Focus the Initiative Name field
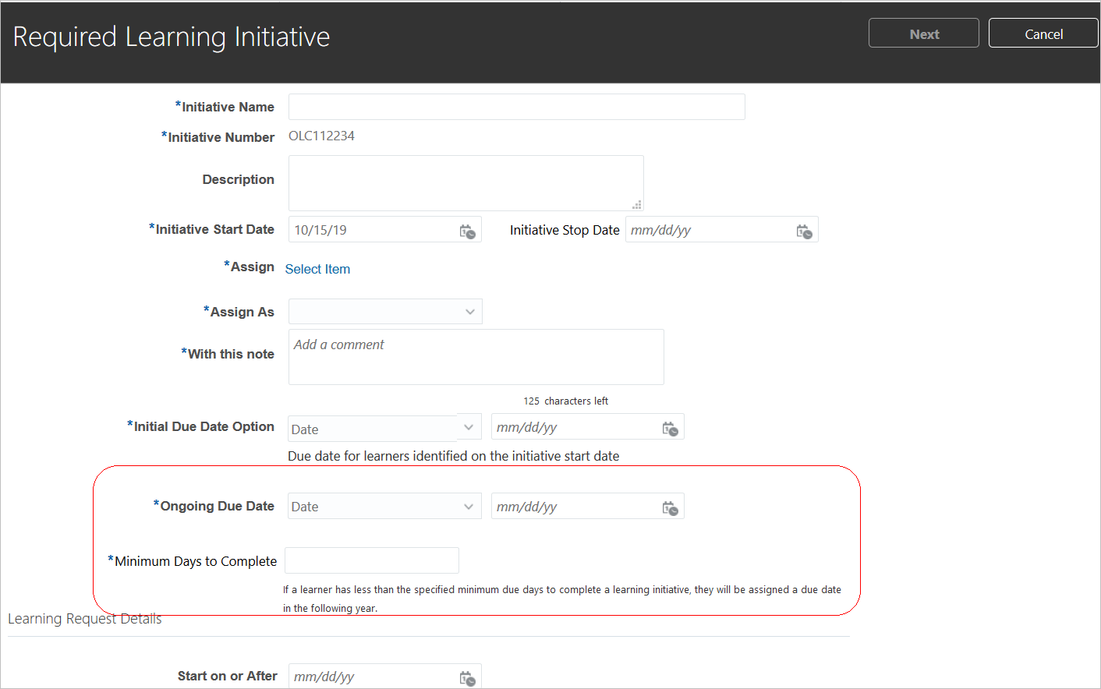Screen dimensions: 1101x689 [516, 107]
